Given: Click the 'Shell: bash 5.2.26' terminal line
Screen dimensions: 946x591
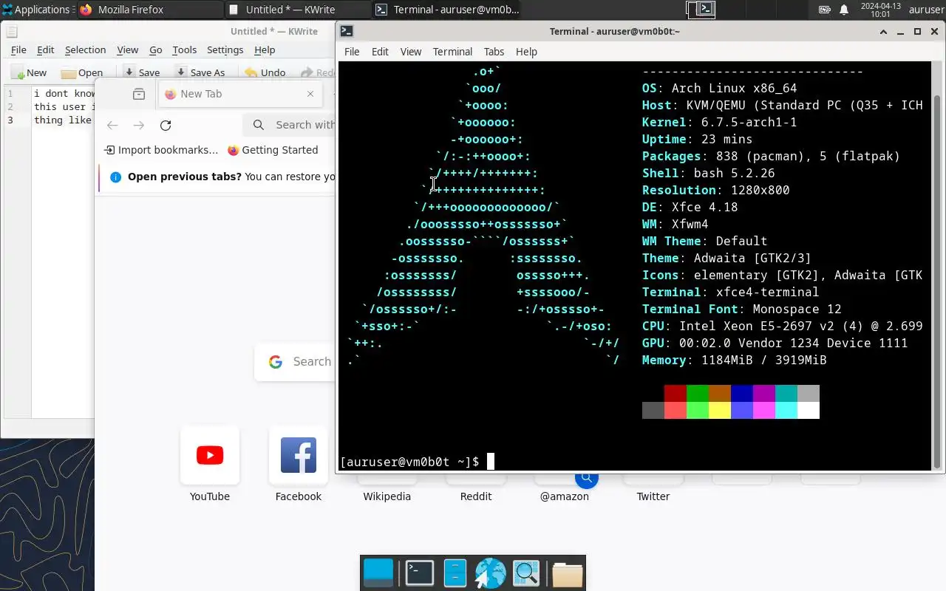Looking at the screenshot, I should 708,173.
